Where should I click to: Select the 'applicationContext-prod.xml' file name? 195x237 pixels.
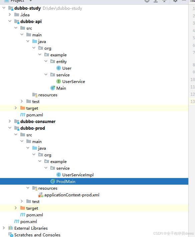point(72,195)
